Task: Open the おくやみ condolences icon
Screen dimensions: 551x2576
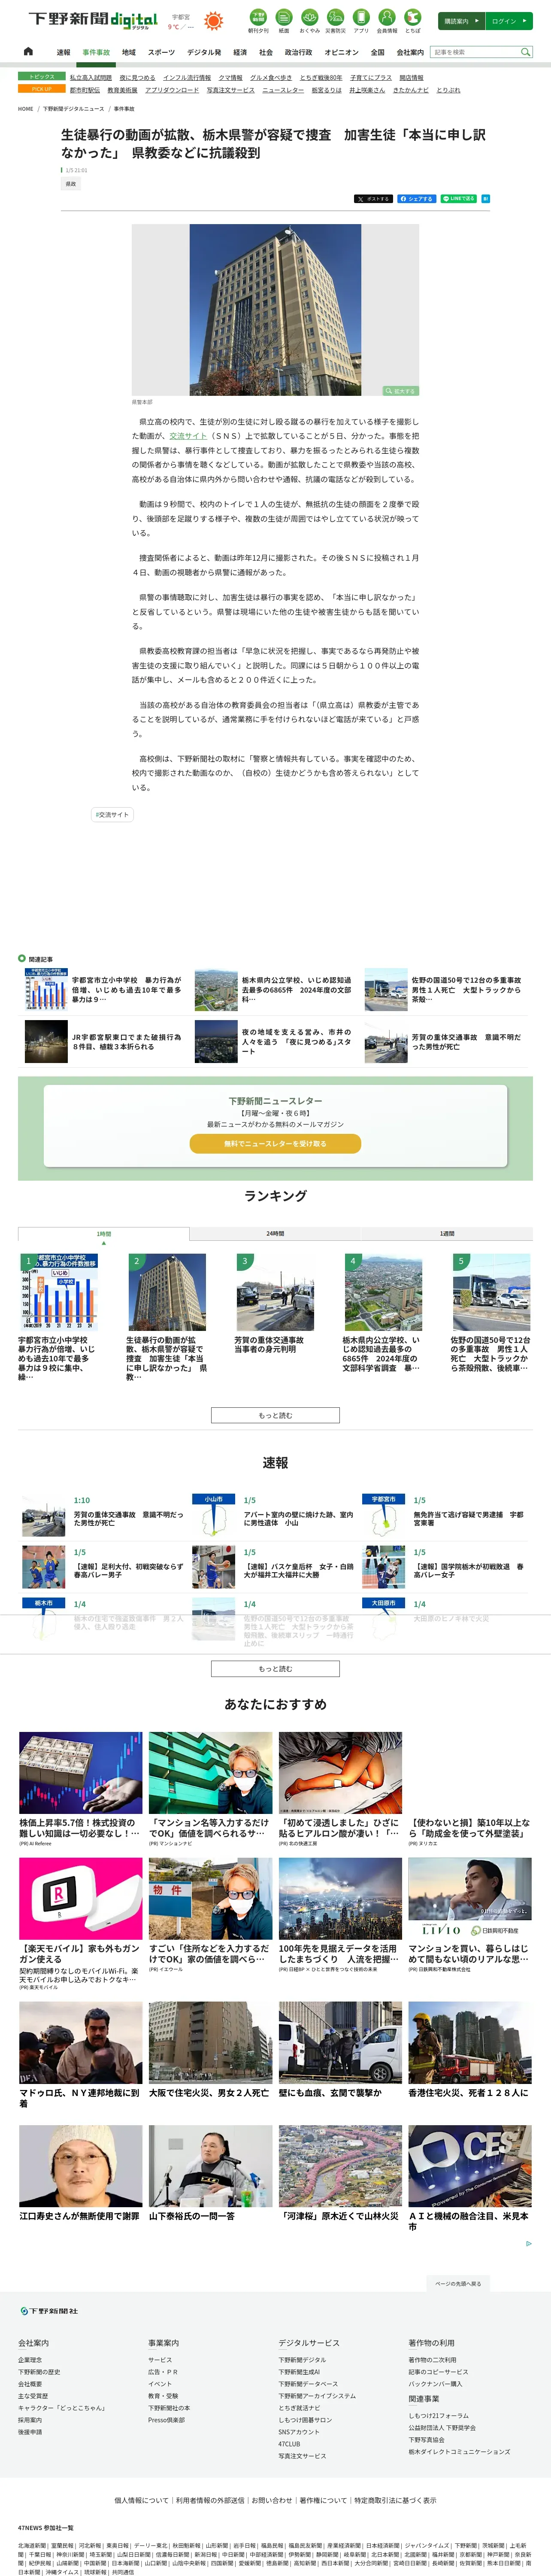Action: [309, 21]
